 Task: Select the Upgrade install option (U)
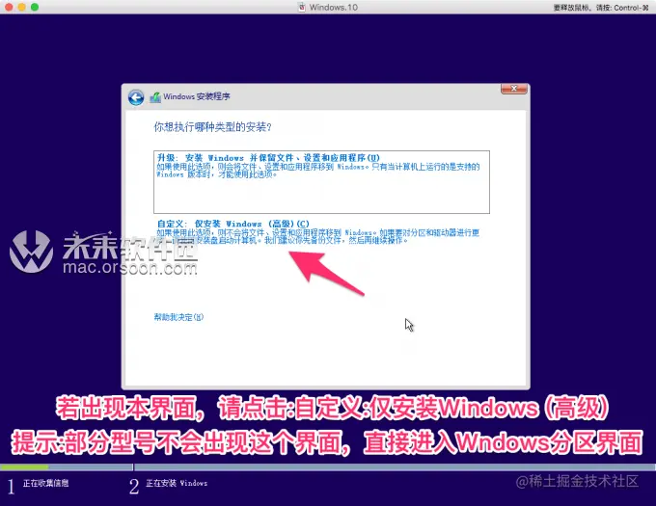[x=321, y=182]
